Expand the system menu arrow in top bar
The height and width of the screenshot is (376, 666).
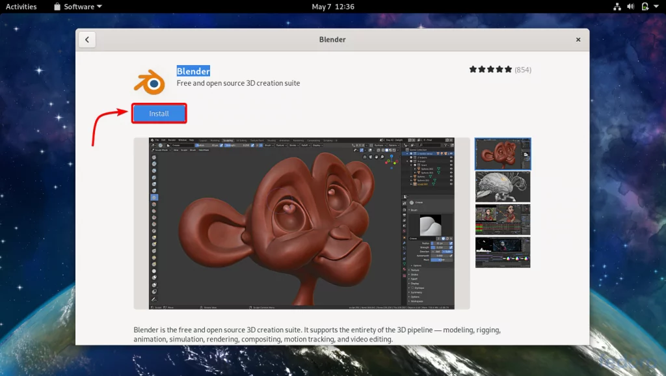(x=656, y=7)
